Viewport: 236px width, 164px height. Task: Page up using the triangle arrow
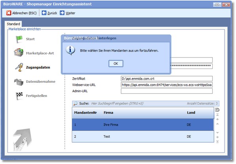(x=217, y=124)
